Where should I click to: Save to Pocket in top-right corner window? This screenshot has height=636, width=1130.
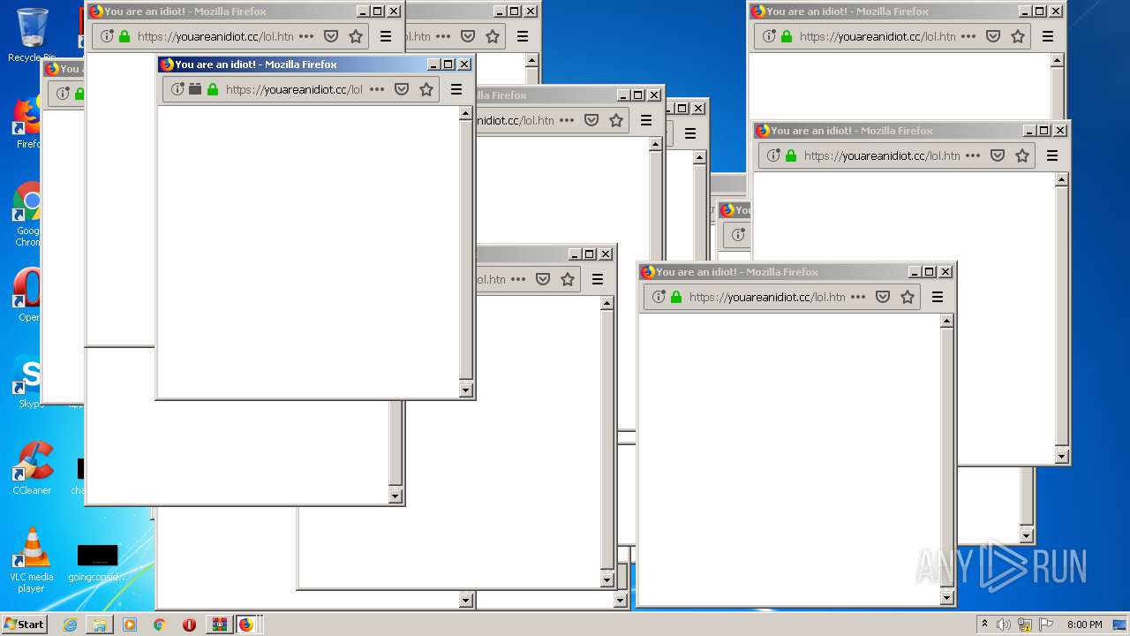pos(993,36)
